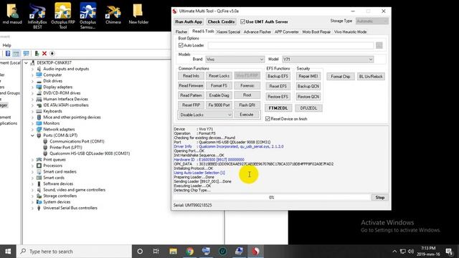This screenshot has height=258, width=459.
Task: Collapse the Ports (COM & LPT) node
Action: [32, 135]
